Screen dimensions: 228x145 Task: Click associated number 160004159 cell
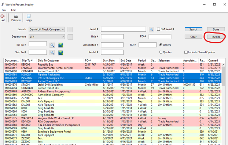(x=189, y=85)
